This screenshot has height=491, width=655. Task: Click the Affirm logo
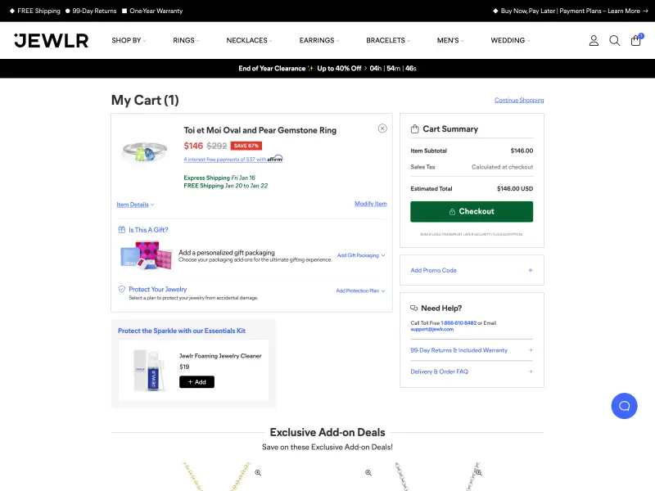coord(275,159)
